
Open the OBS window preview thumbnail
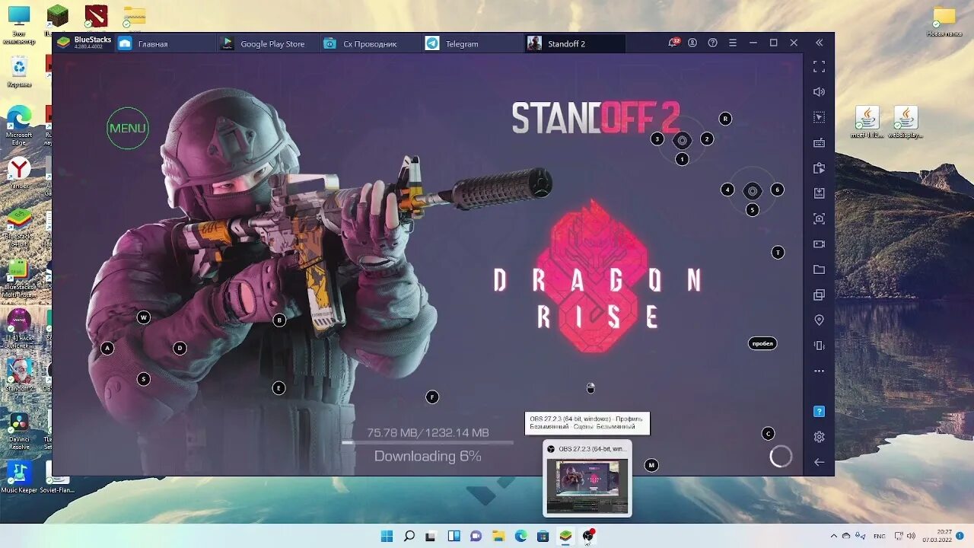(x=587, y=486)
